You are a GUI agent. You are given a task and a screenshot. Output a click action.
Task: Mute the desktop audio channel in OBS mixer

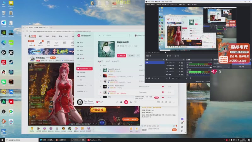point(187,75)
